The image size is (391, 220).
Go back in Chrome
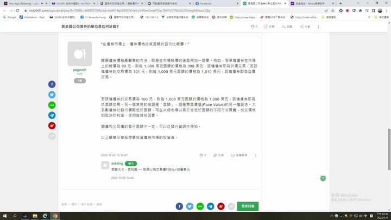coord(4,10)
